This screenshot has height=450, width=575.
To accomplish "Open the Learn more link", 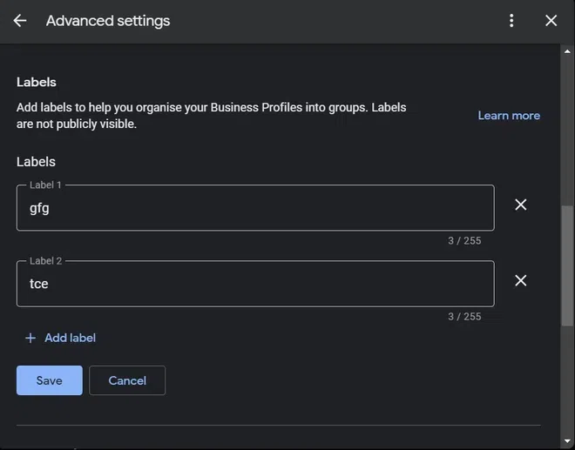I will click(x=509, y=116).
